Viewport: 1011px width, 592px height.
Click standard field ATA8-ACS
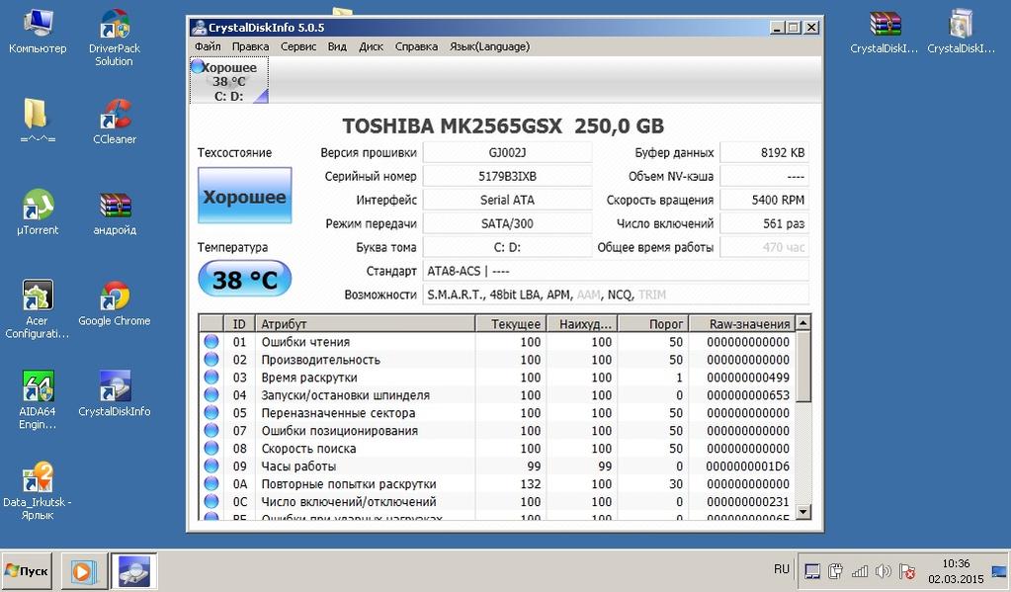pos(616,271)
